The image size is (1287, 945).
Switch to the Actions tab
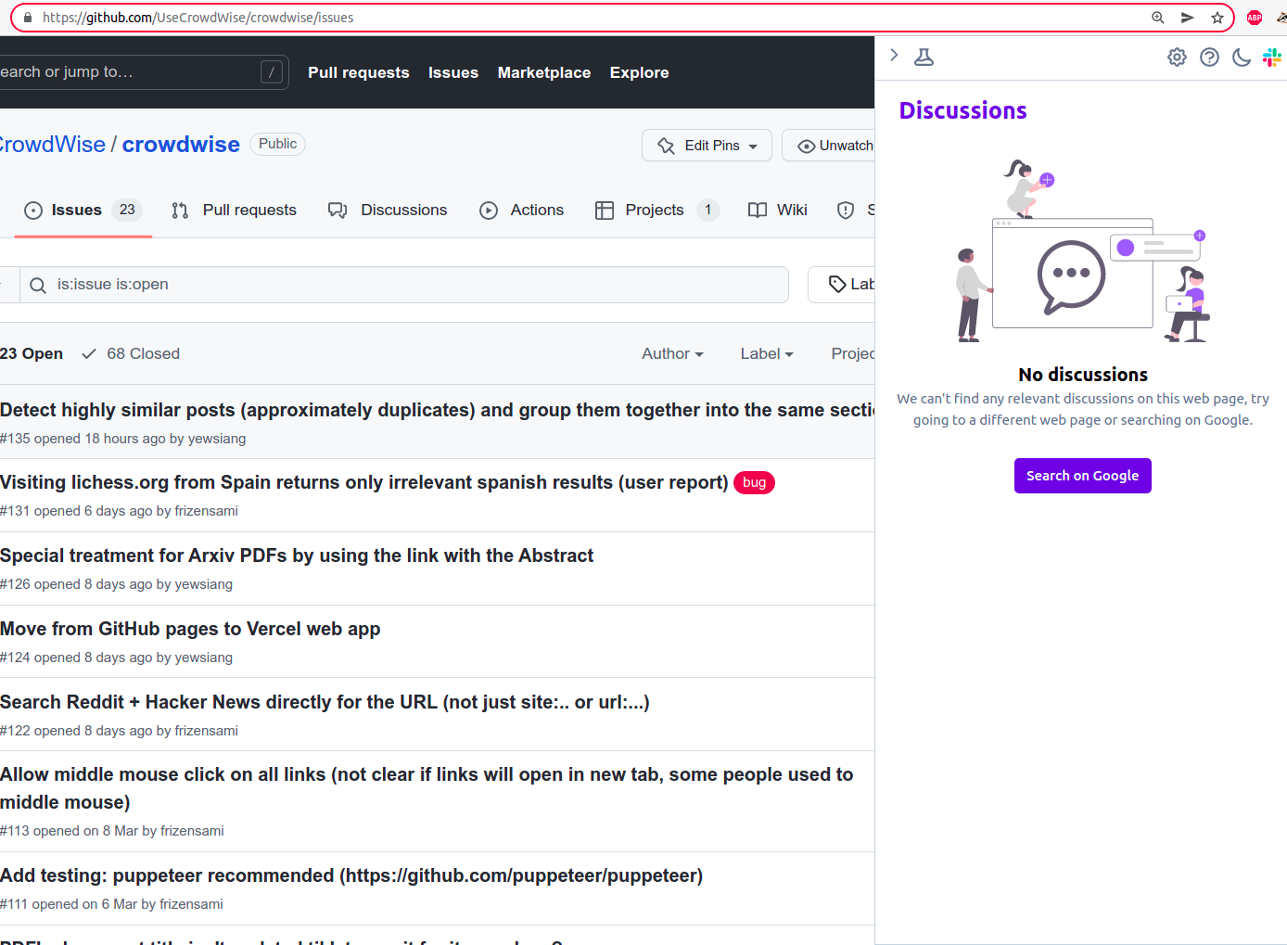pyautogui.click(x=521, y=211)
